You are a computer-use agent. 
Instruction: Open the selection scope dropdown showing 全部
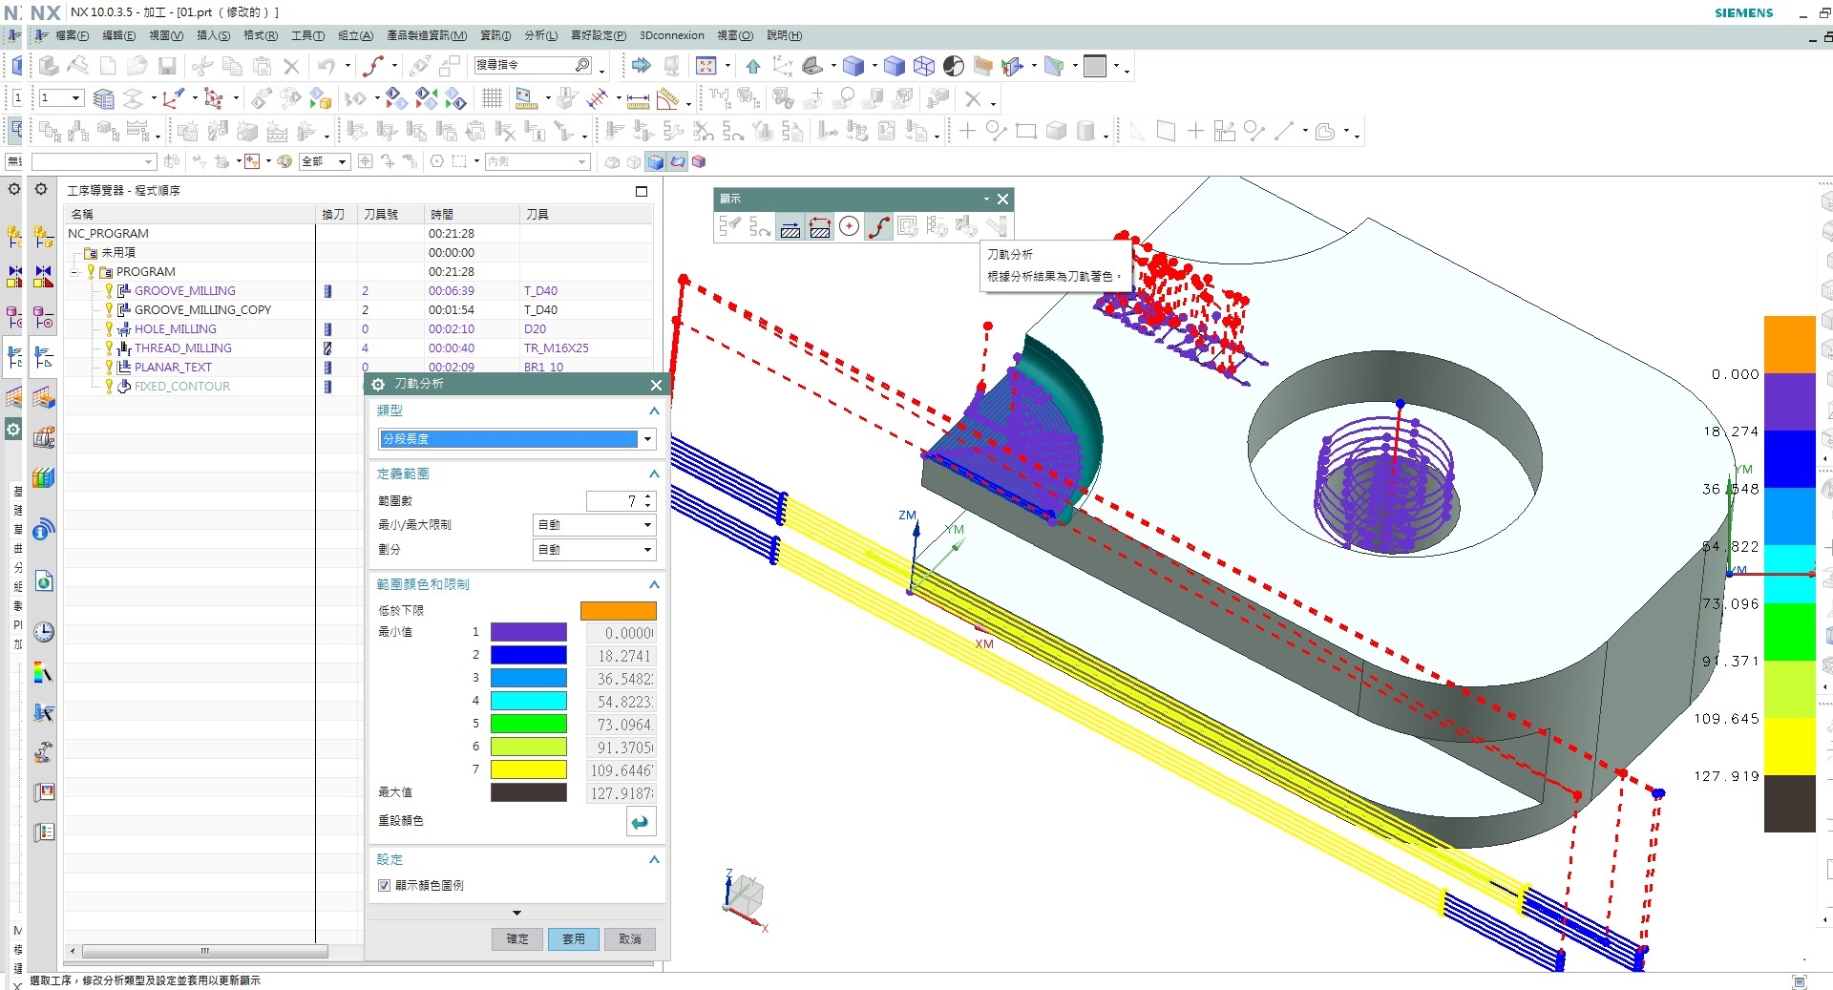(325, 161)
